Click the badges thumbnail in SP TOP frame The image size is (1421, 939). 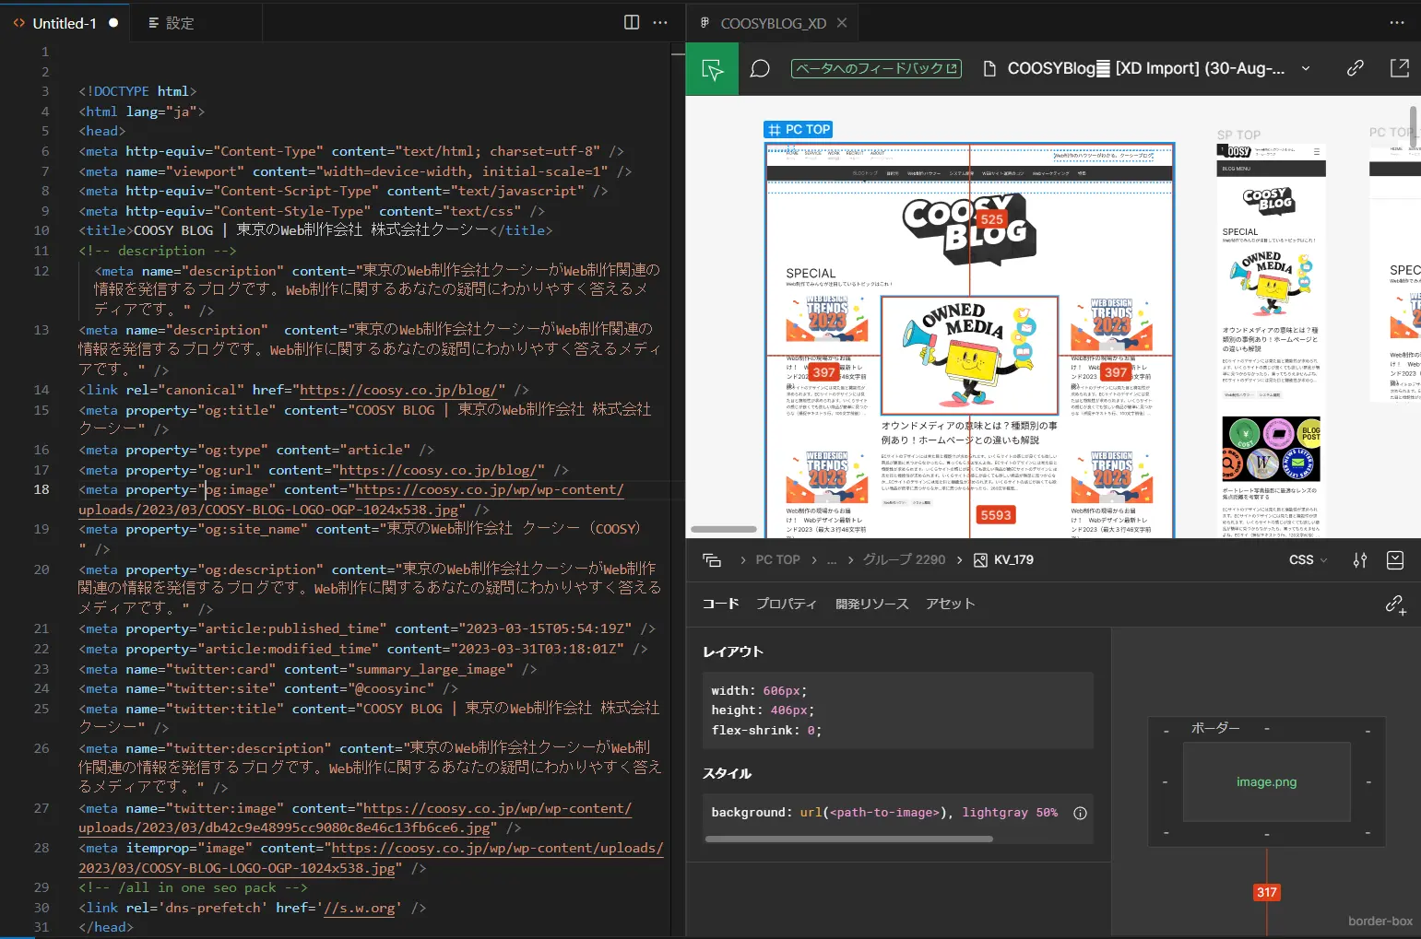pyautogui.click(x=1271, y=449)
